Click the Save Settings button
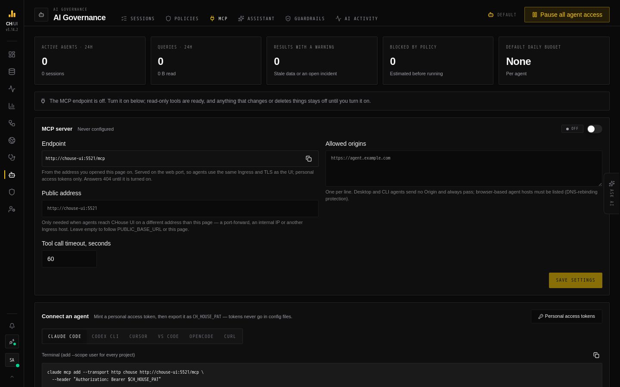This screenshot has width=620, height=387. 576,280
